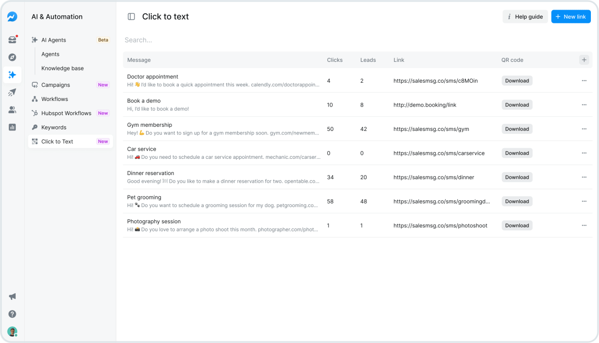Open the analytics bar chart icon

tap(12, 127)
